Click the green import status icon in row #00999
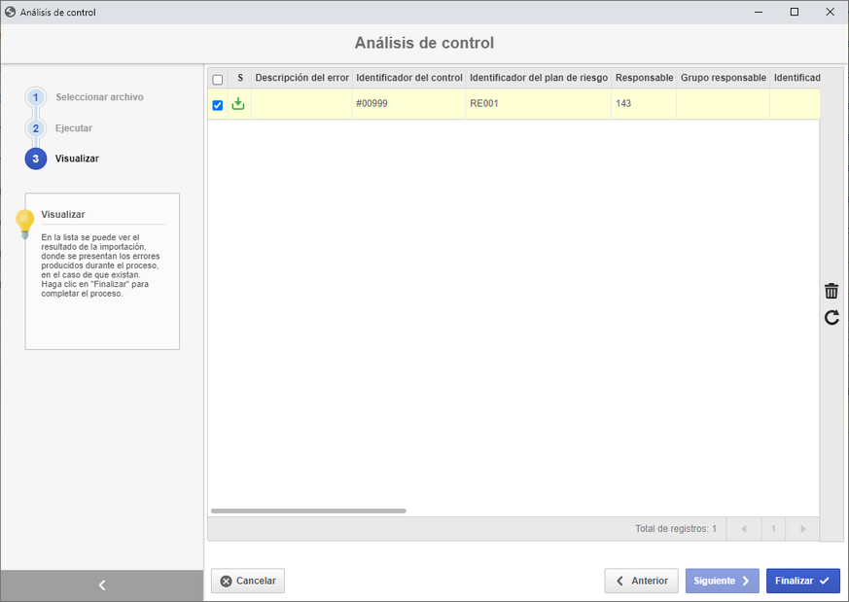The height and width of the screenshot is (602, 849). click(x=238, y=104)
